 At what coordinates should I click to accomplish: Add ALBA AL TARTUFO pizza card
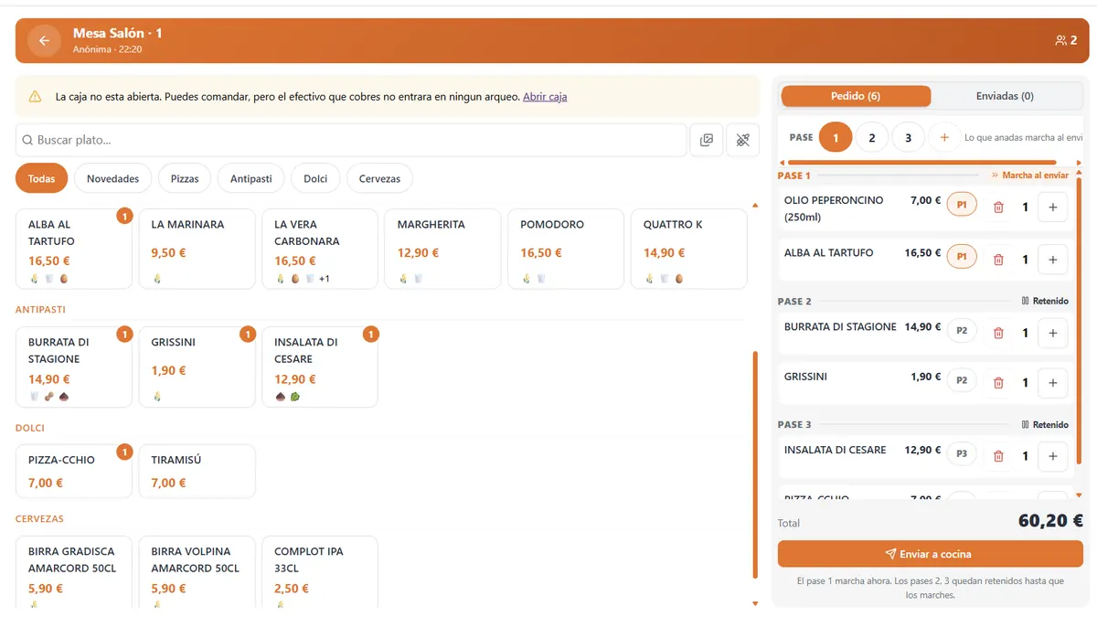74,249
